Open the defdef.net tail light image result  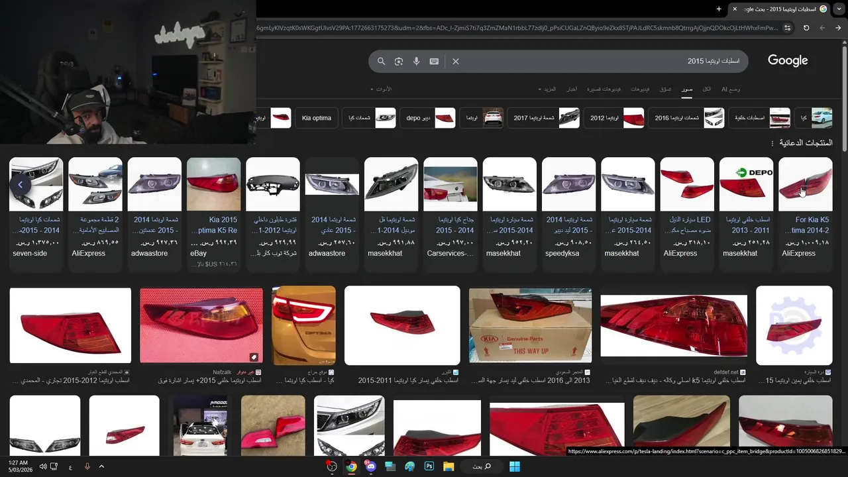(674, 325)
